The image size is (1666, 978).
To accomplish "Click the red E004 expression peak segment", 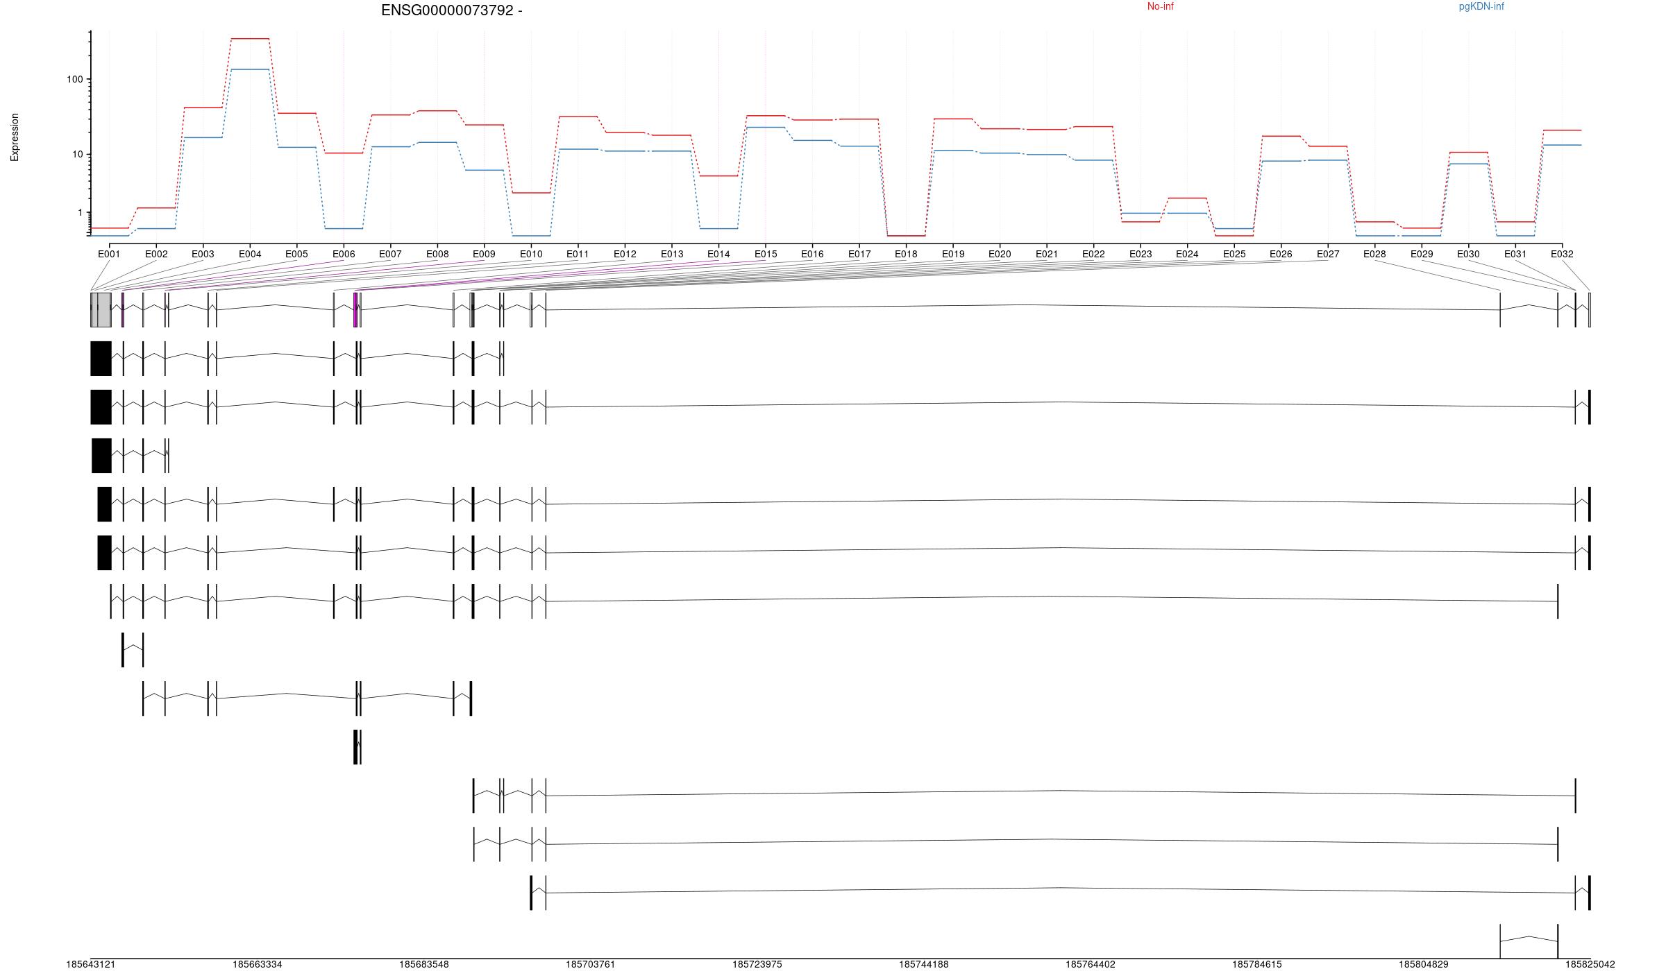I will point(250,39).
